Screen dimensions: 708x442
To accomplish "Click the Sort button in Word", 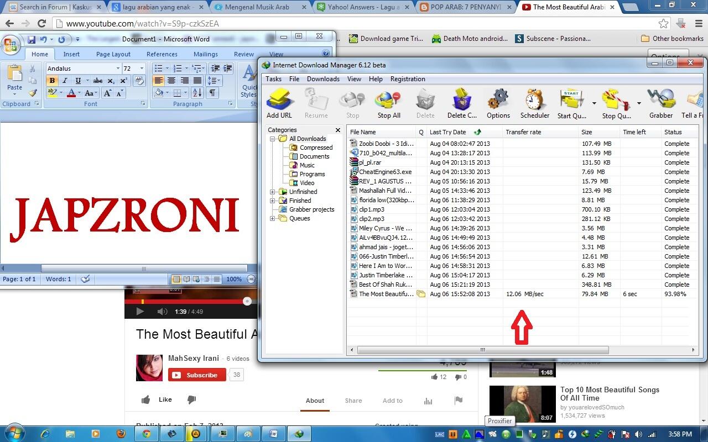I will pos(197,93).
